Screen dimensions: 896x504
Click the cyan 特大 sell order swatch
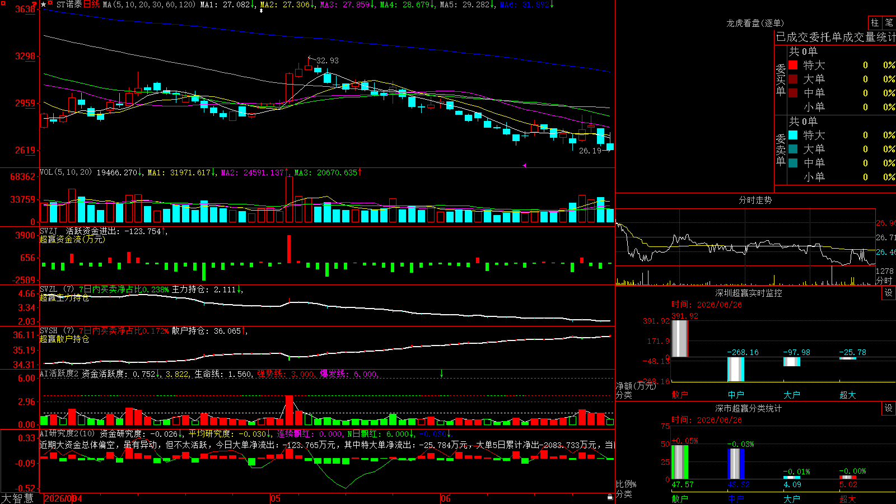coord(793,135)
